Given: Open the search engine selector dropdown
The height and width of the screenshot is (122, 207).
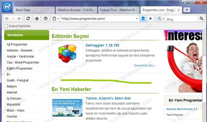Looking at the screenshot, I should (x=161, y=18).
